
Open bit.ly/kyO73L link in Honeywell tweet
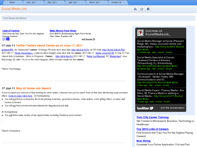[x=147, y=83]
